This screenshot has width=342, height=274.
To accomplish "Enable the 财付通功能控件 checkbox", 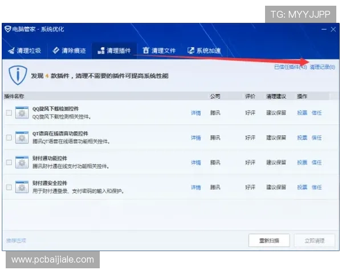I will coord(9,162).
